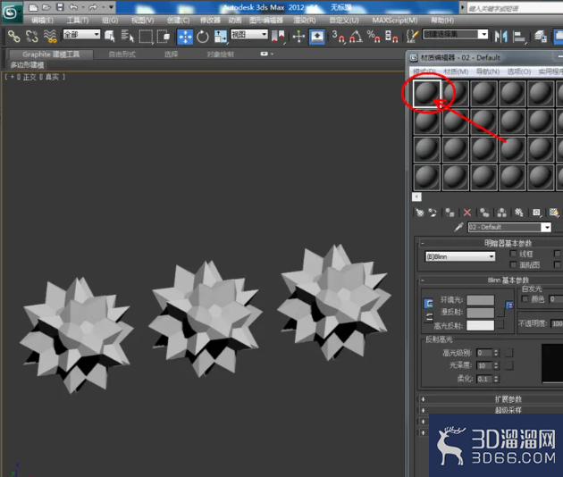Open the 工具(T) menu
563x477 pixels.
point(78,21)
